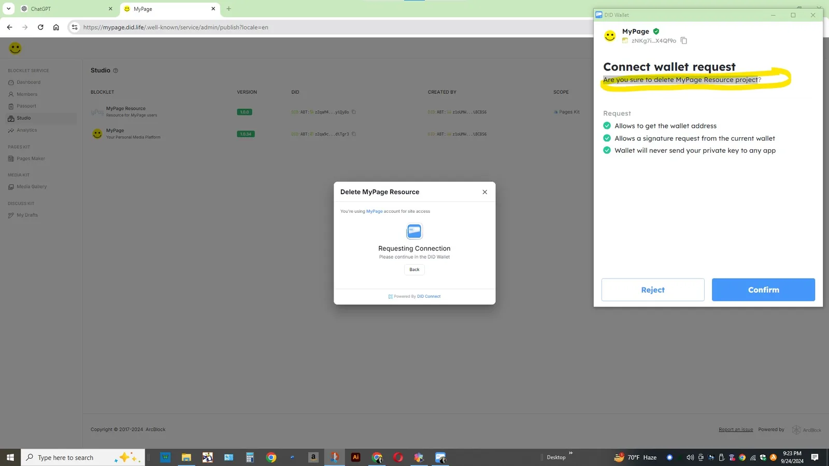
Task: Click the CREATED BY column header
Action: pos(442,92)
